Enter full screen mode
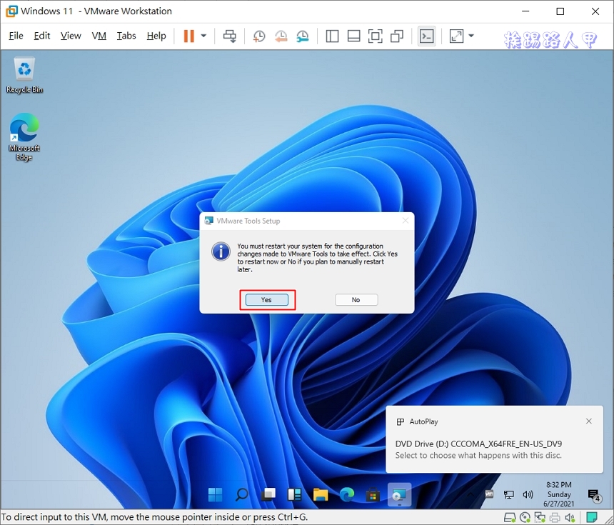Image resolution: width=614 pixels, height=525 pixels. (x=376, y=35)
